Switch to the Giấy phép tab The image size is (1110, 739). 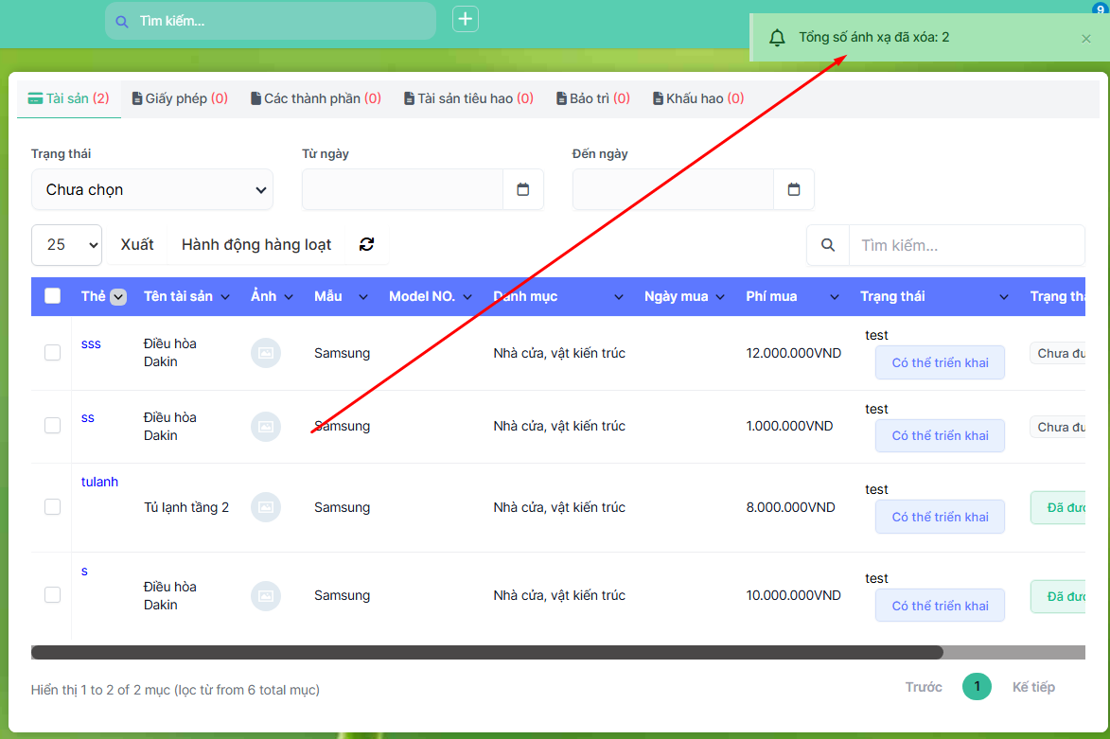(x=180, y=98)
